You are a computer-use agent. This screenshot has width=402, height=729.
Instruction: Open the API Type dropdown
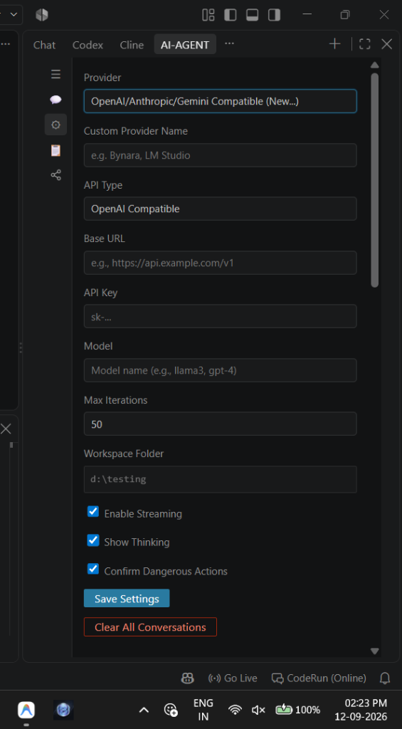221,209
